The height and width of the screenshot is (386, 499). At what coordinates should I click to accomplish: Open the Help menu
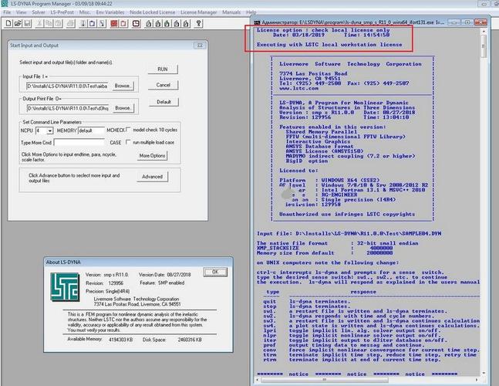coord(251,12)
